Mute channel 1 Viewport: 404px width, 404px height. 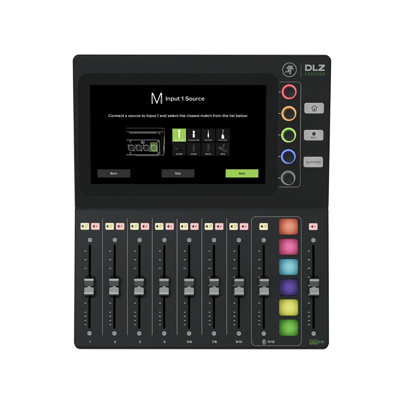point(95,226)
